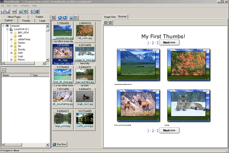Select the barn and lake.jpg thumbnail
Screen dimensions: 229x153
click(x=85, y=75)
